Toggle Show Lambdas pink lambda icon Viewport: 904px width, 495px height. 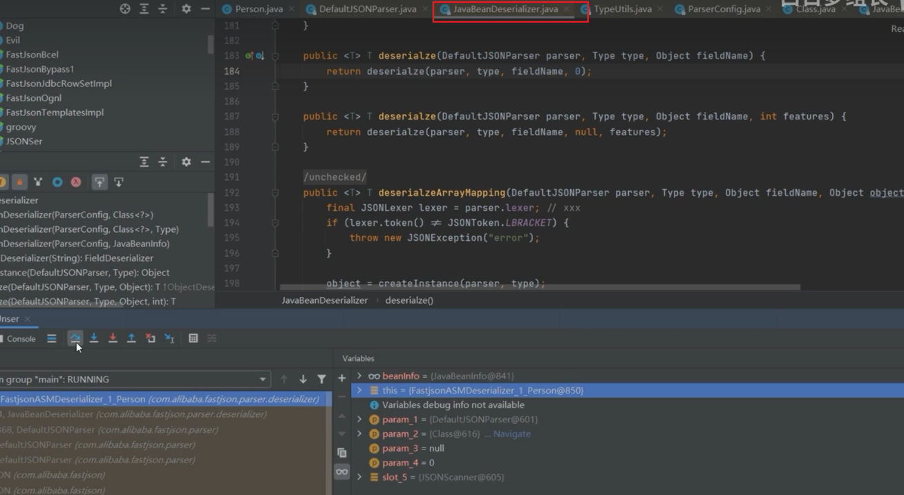click(x=75, y=182)
